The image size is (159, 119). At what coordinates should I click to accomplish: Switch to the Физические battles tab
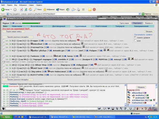pos(37,26)
